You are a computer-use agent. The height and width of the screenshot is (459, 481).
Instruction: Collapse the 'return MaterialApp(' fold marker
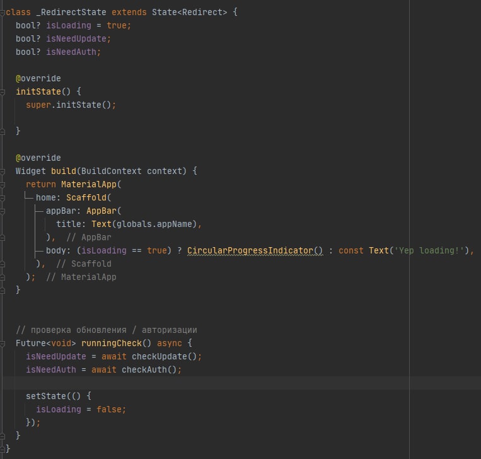click(x=2, y=185)
